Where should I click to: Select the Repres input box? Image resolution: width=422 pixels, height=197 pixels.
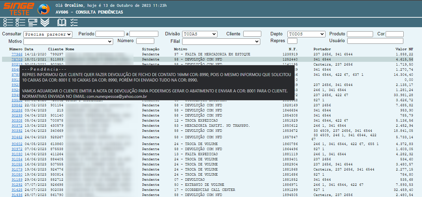click(292, 41)
